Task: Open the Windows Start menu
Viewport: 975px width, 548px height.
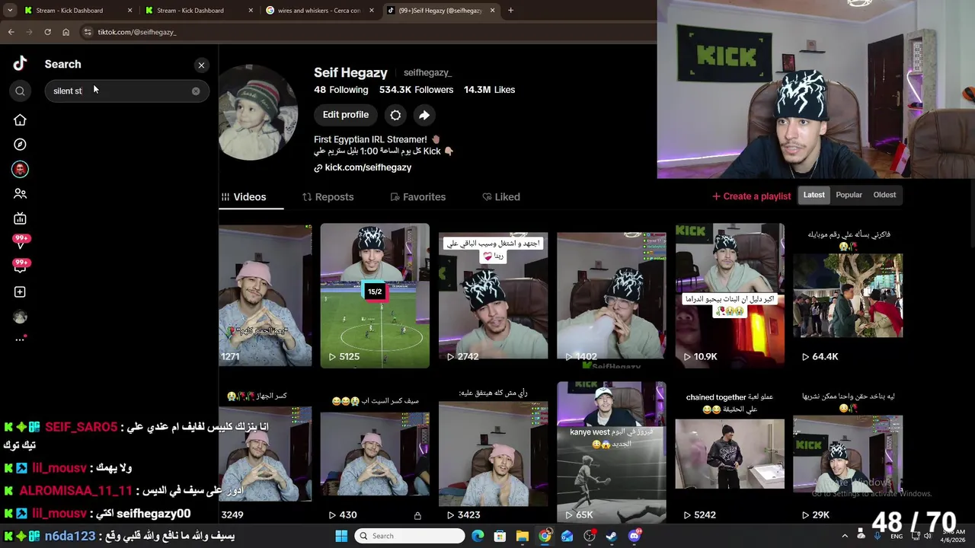Action: (341, 536)
